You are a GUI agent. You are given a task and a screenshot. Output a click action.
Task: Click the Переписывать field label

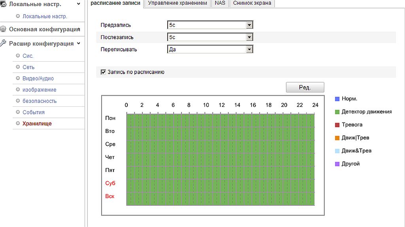119,49
